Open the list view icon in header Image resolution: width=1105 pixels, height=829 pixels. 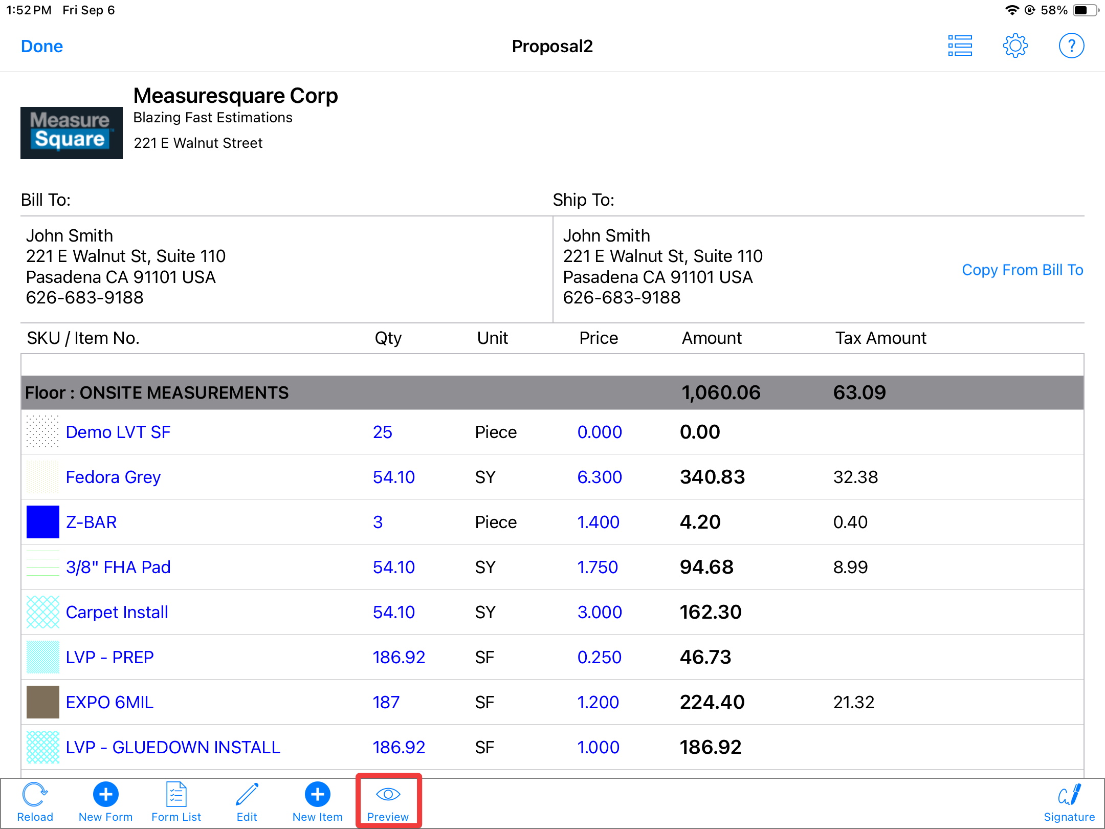(960, 46)
